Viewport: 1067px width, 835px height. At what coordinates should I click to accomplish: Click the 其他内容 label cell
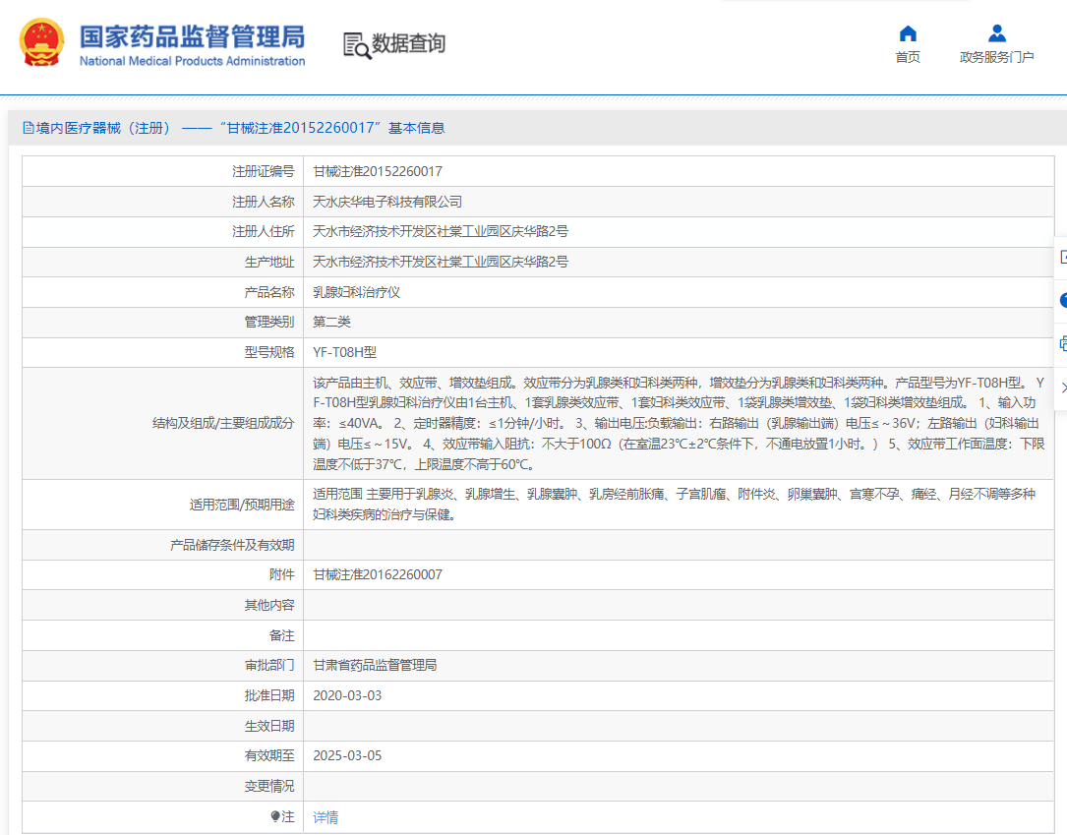click(x=162, y=605)
